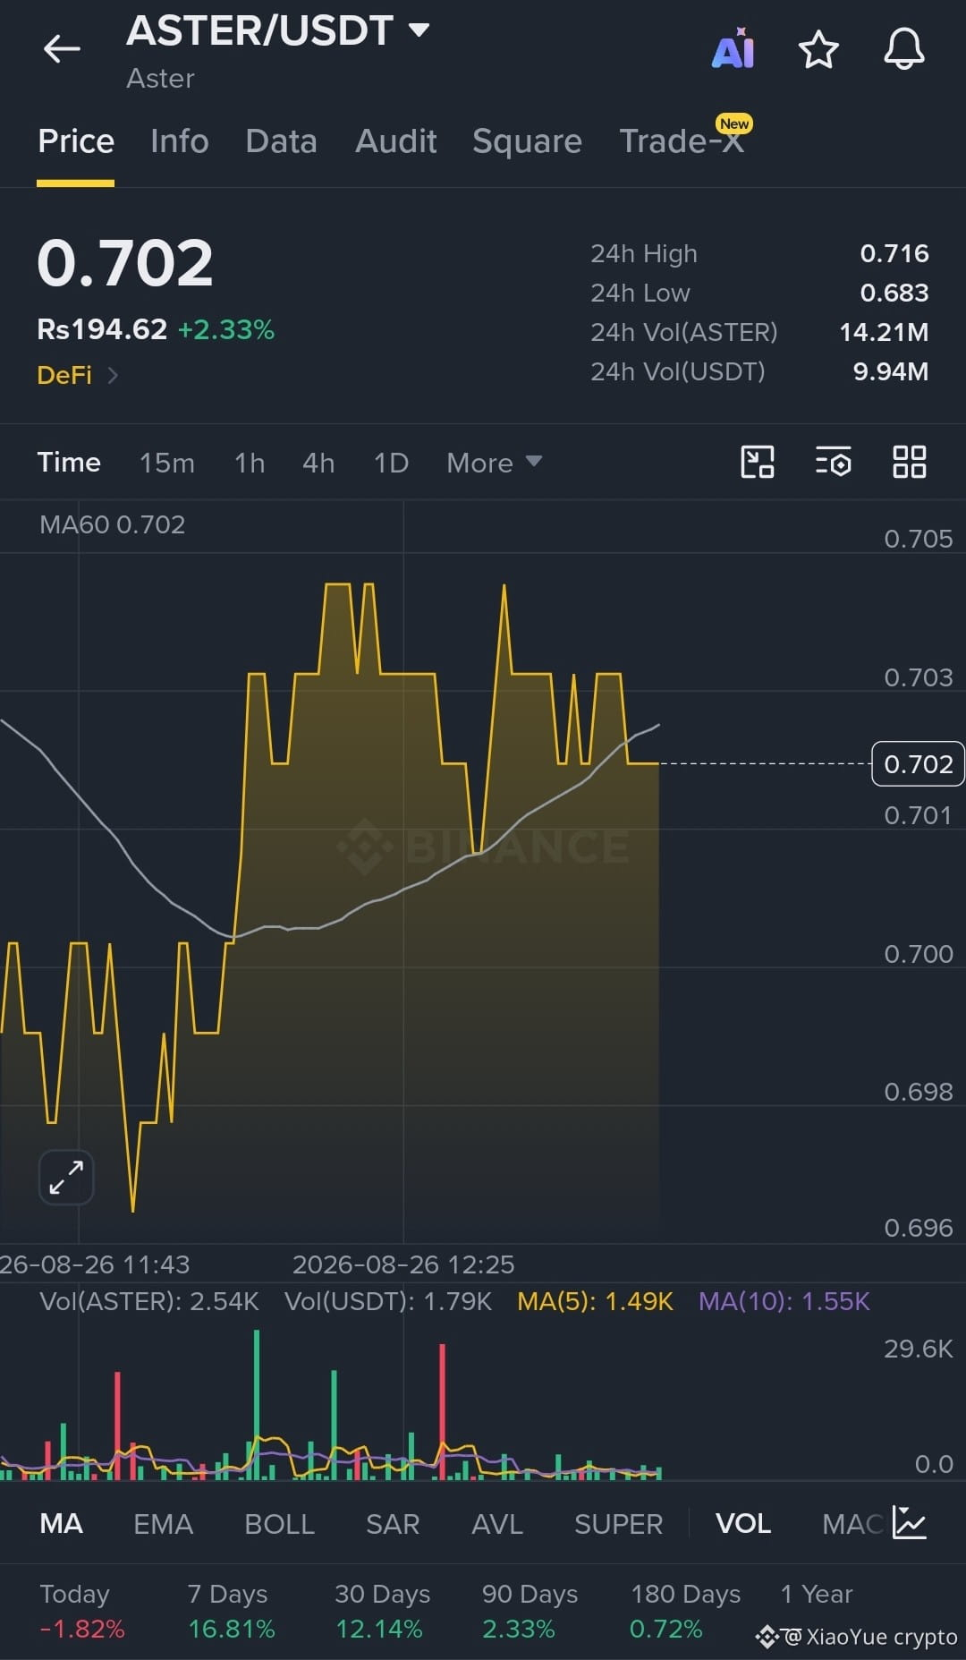
Task: Switch to the Info tab
Action: pyautogui.click(x=179, y=141)
